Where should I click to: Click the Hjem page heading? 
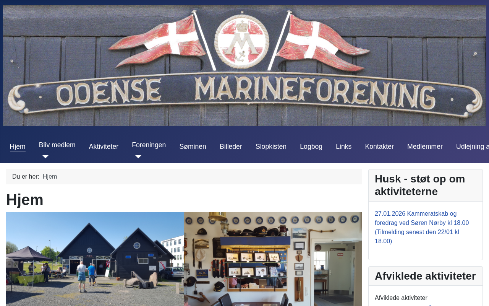25,200
